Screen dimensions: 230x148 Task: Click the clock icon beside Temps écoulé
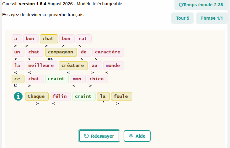coord(181,5)
